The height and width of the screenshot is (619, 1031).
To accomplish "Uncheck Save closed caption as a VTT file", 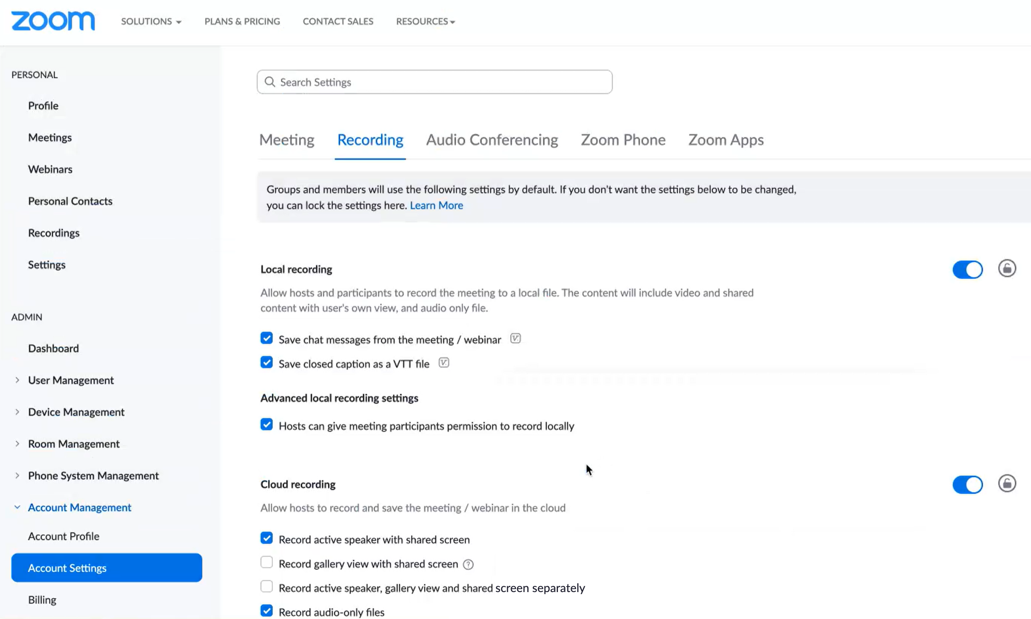I will point(267,362).
